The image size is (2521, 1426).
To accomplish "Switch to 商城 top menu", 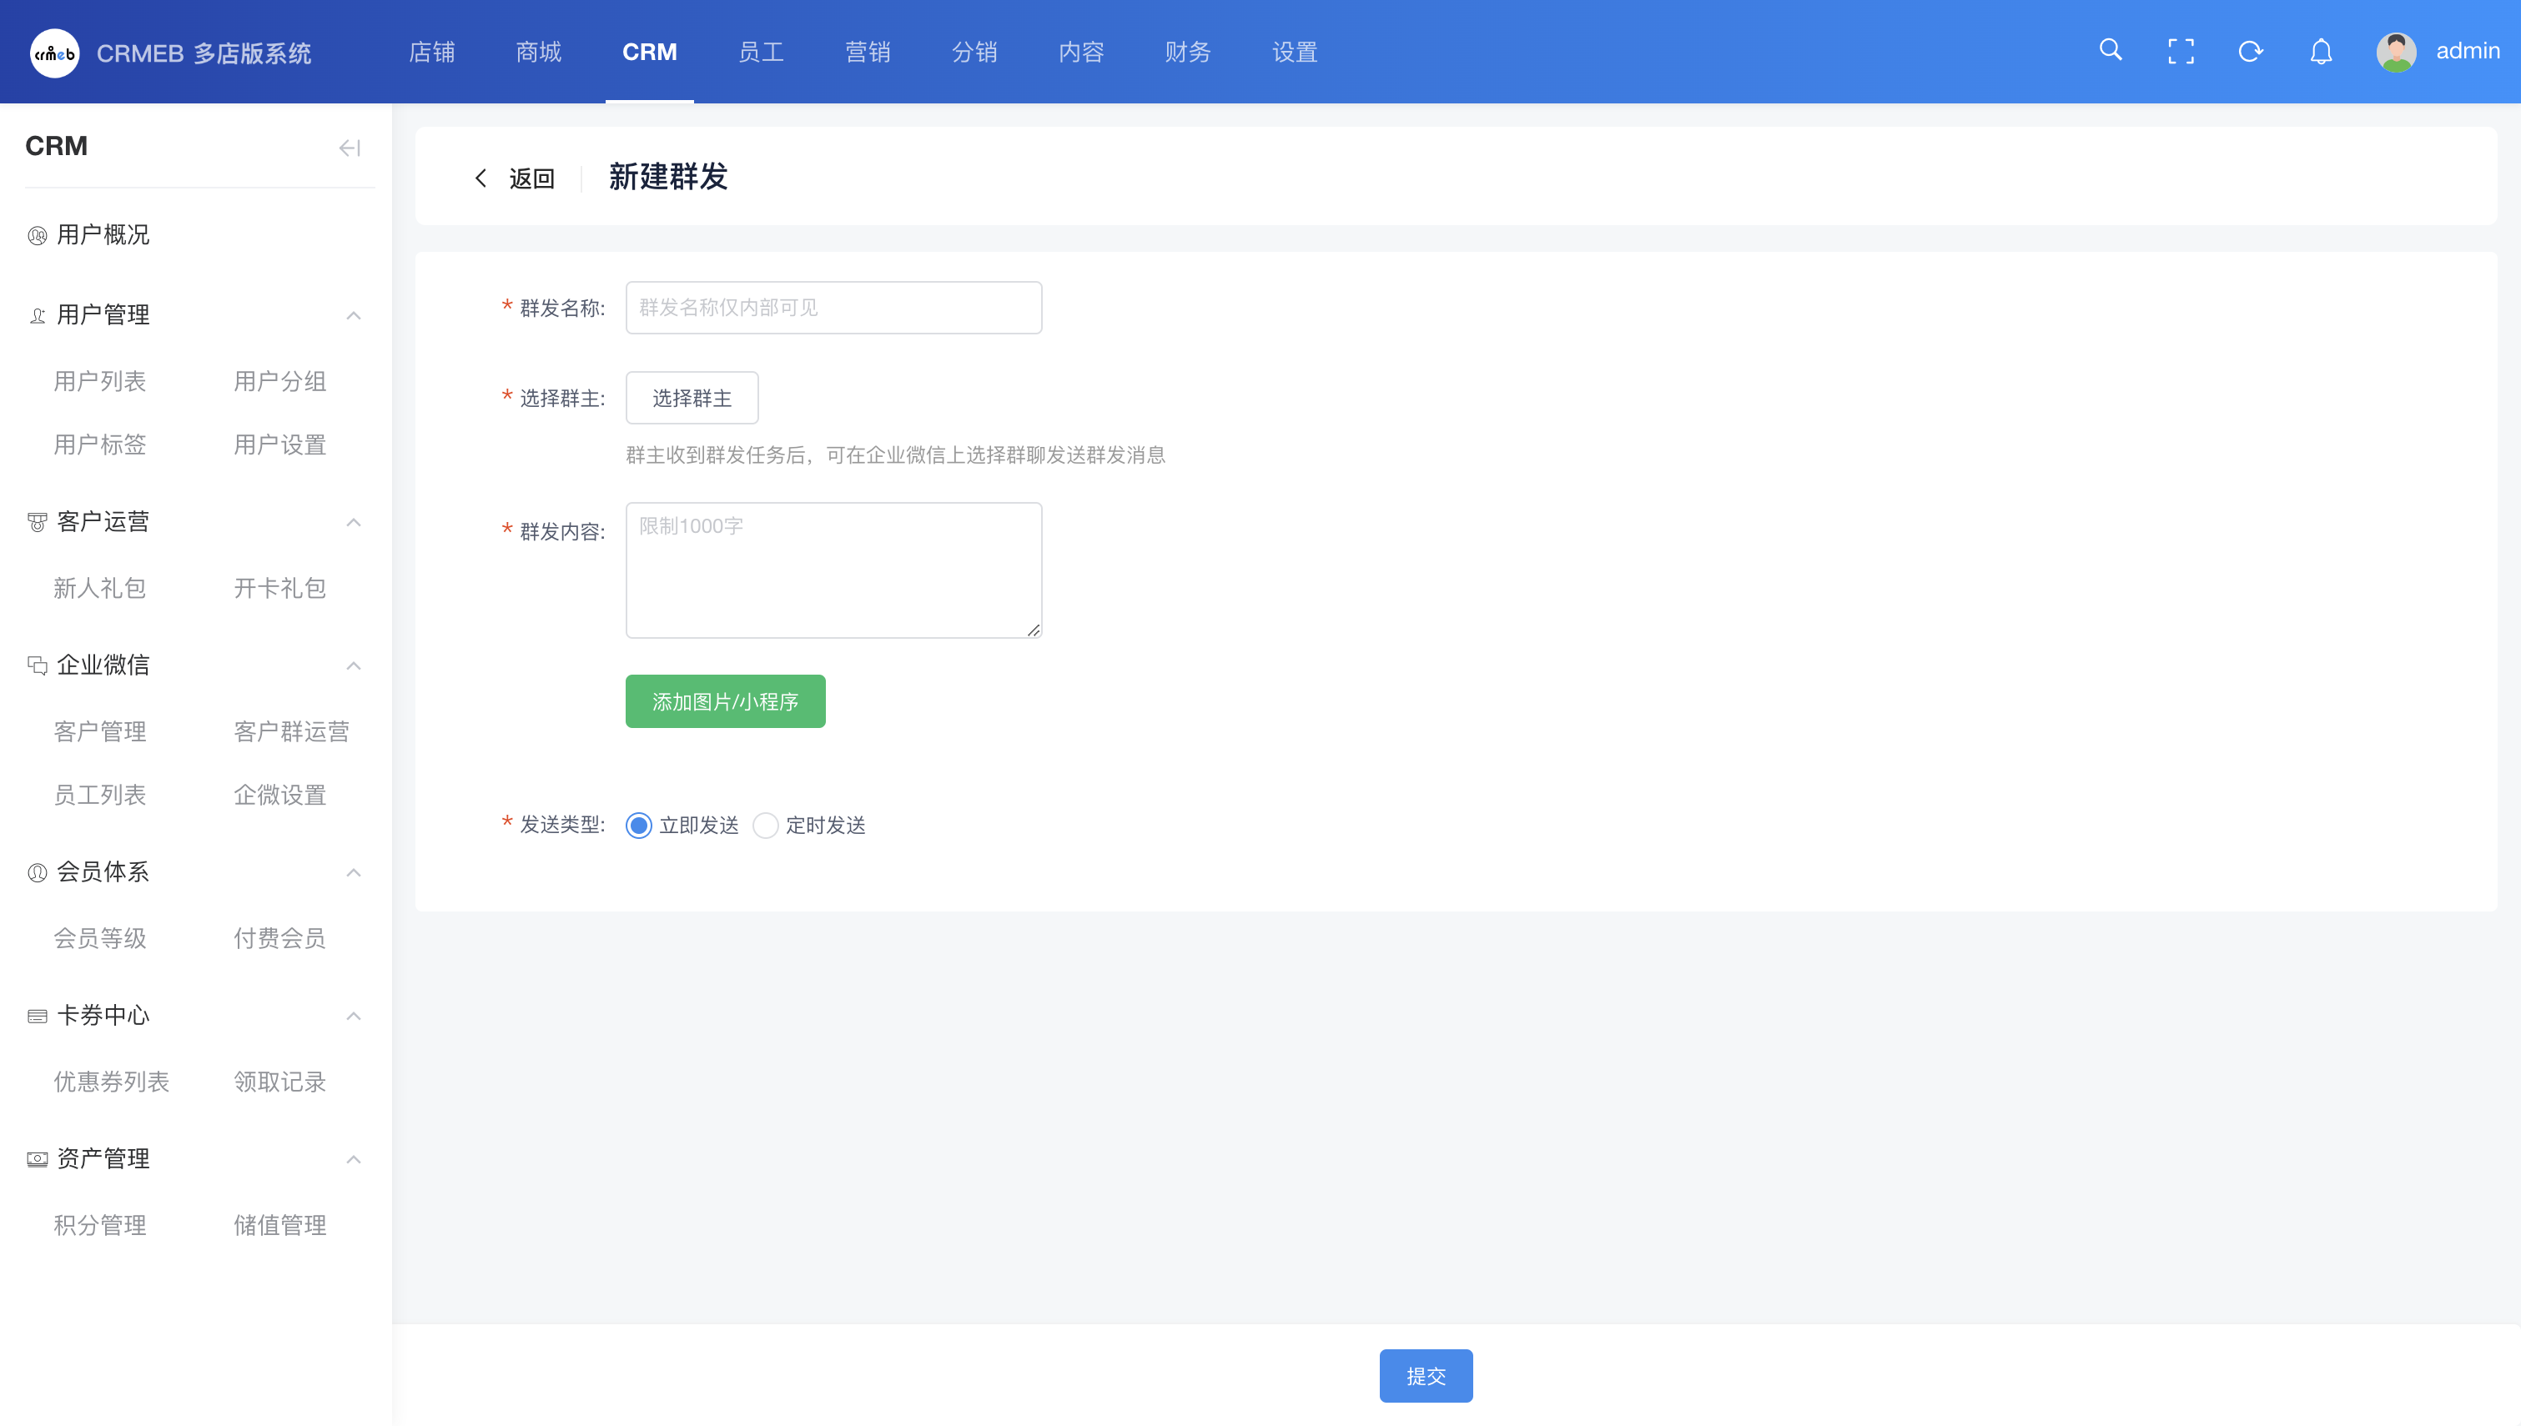I will coord(539,52).
